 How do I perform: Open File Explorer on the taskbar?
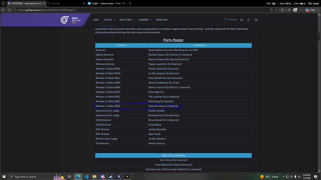[x=94, y=176]
